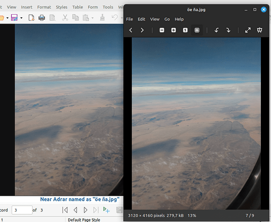Image resolution: width=271 pixels, height=222 pixels.
Task: Click the Clone Formatting brush icon
Action: click(x=102, y=17)
